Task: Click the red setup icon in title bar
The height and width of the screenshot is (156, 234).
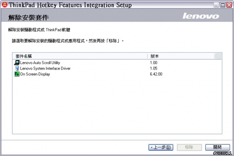Action: click(5, 5)
